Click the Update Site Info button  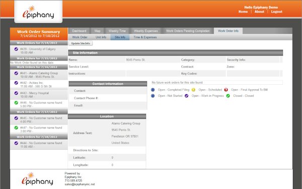(x=81, y=43)
